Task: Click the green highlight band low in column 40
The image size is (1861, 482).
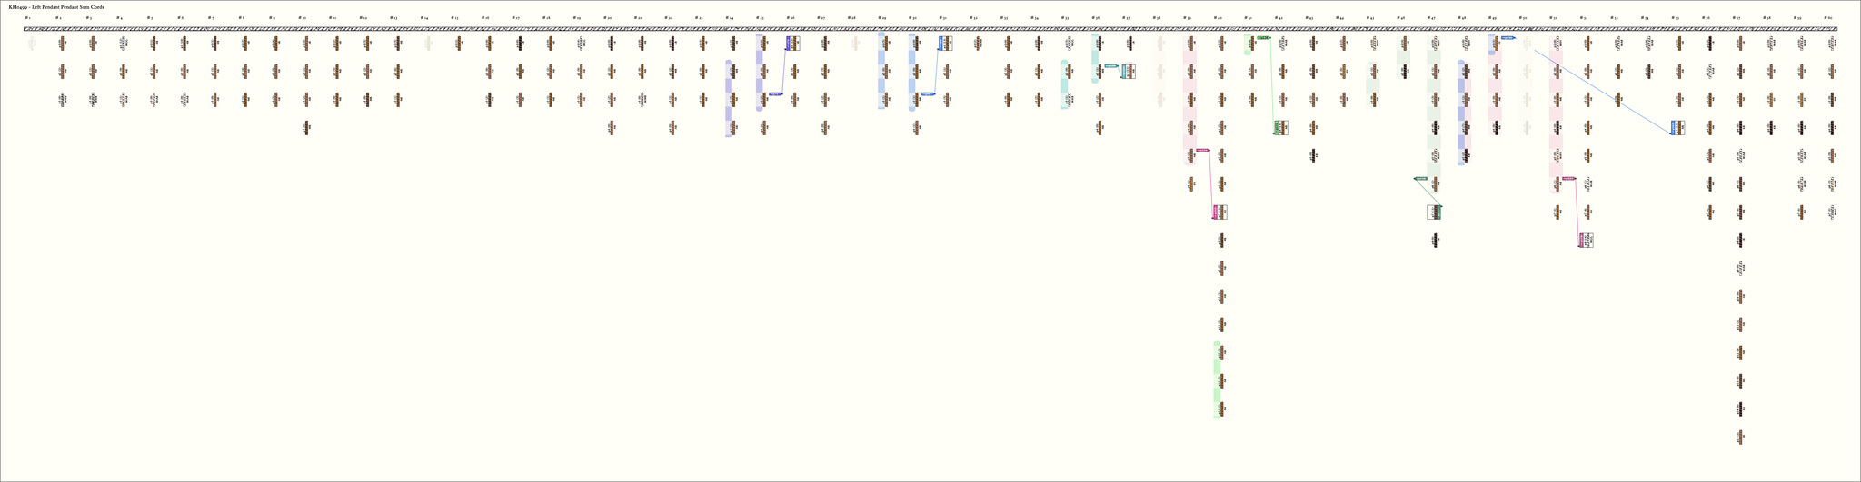Action: pos(1217,379)
